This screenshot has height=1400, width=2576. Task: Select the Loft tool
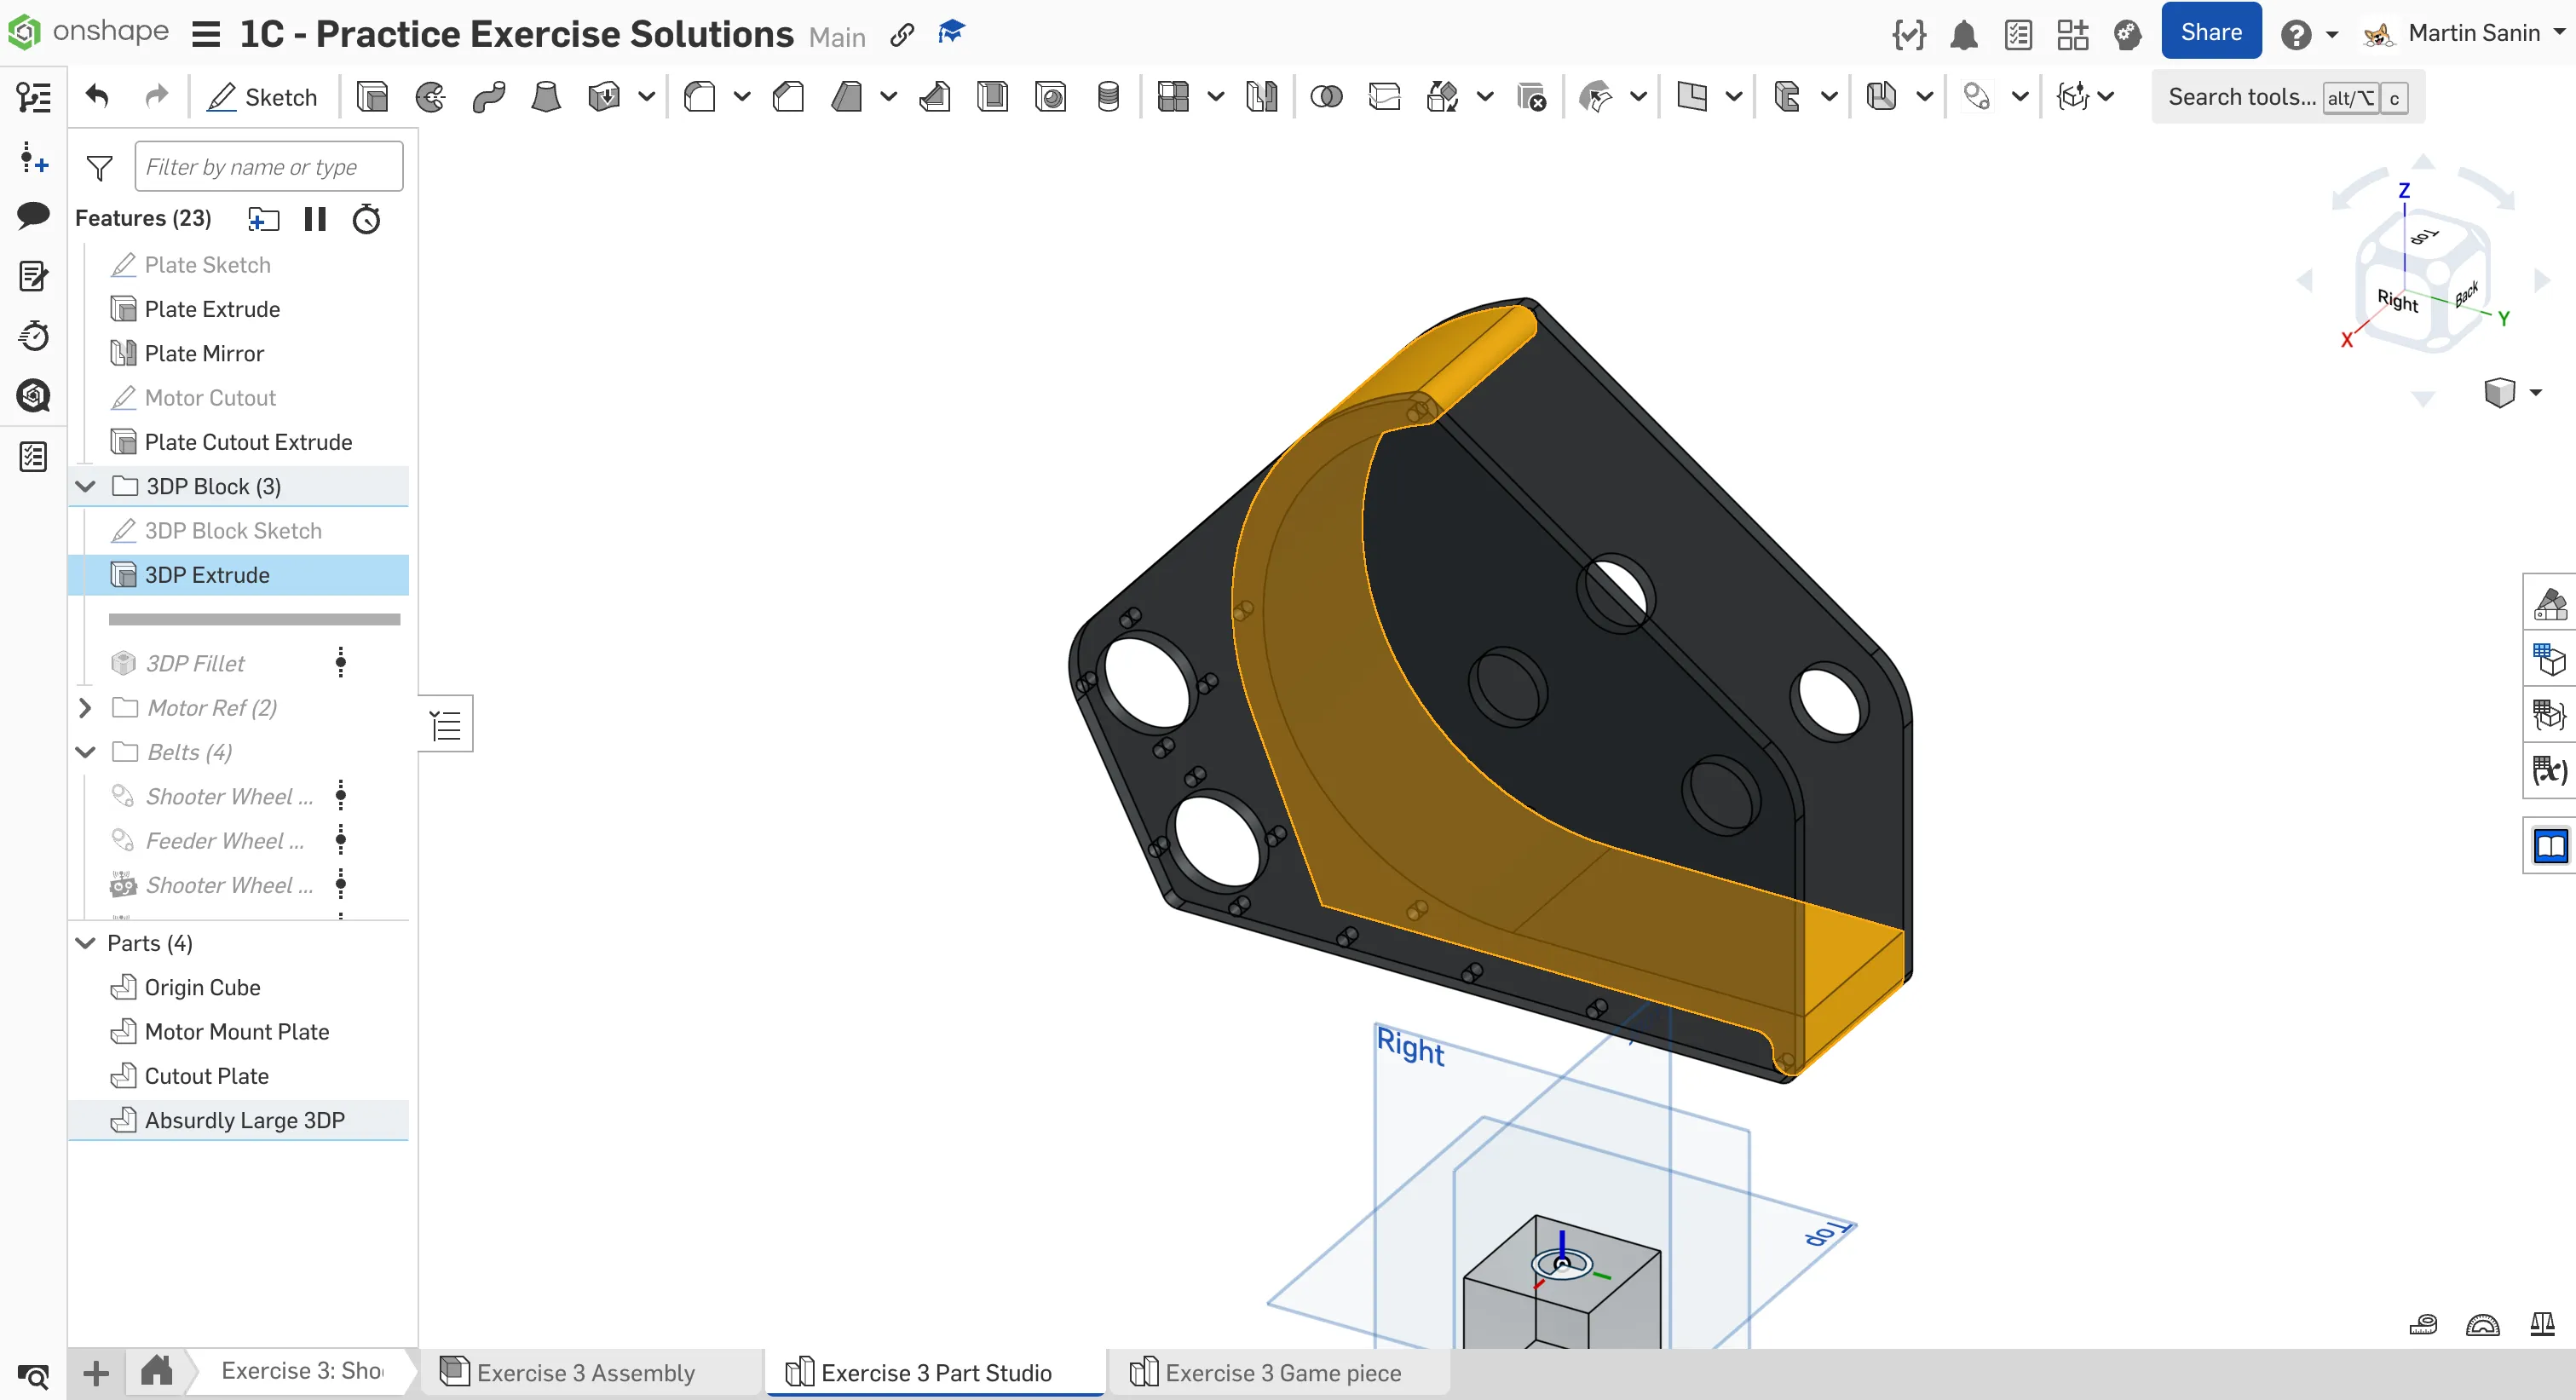pos(546,97)
